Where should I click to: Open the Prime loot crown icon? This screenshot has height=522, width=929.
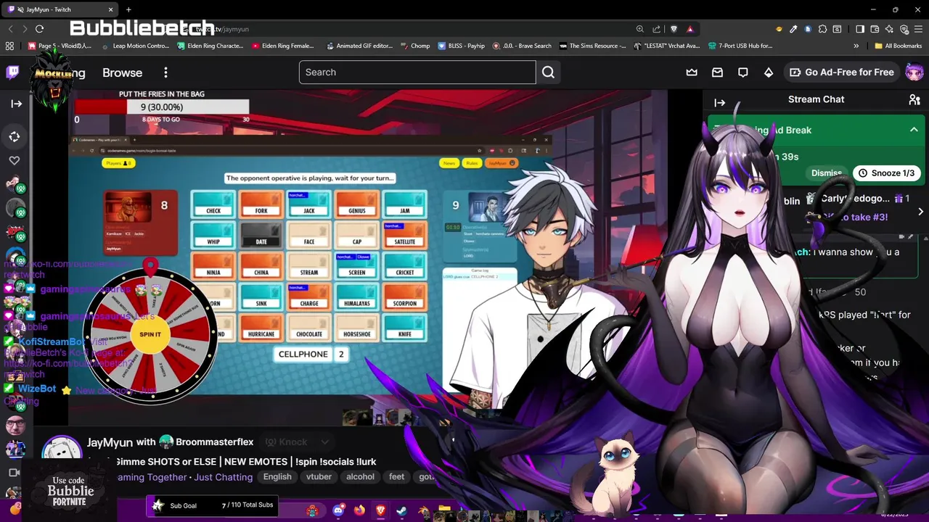692,72
